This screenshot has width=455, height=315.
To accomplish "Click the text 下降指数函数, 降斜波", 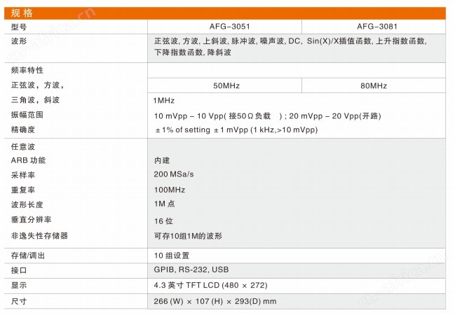I will click(x=193, y=52).
